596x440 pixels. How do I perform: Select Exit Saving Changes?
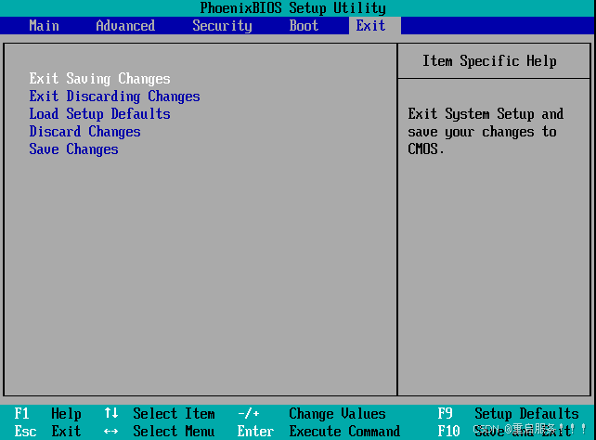click(x=99, y=79)
